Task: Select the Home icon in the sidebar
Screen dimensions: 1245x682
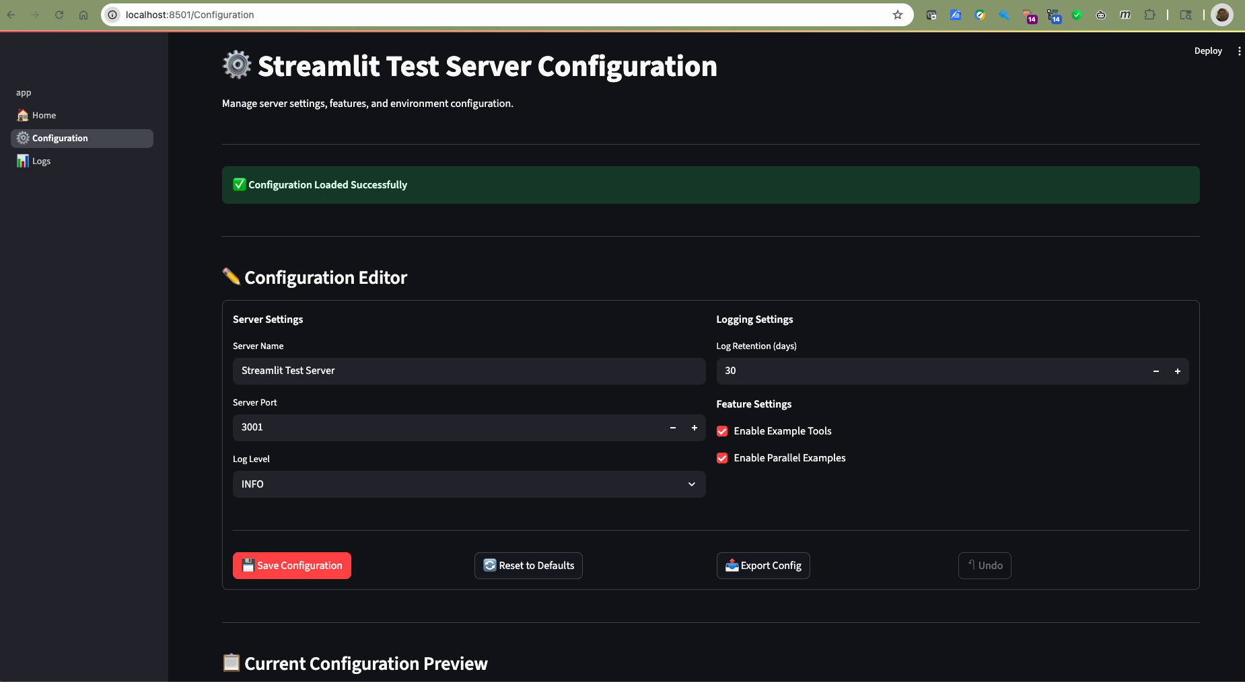Action: (23, 115)
